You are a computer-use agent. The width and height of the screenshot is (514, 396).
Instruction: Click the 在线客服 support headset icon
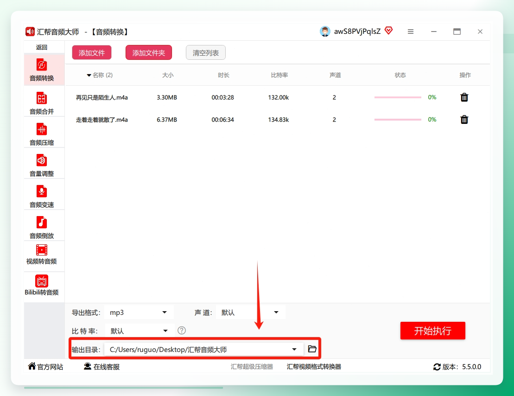[x=88, y=366]
